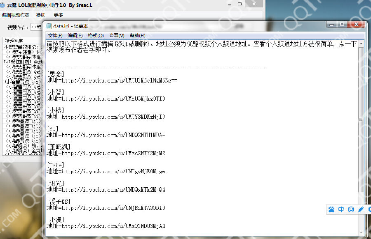The width and height of the screenshot is (371, 239).
Task: Open 更多 menu in video helper window
Action: click(x=58, y=15)
